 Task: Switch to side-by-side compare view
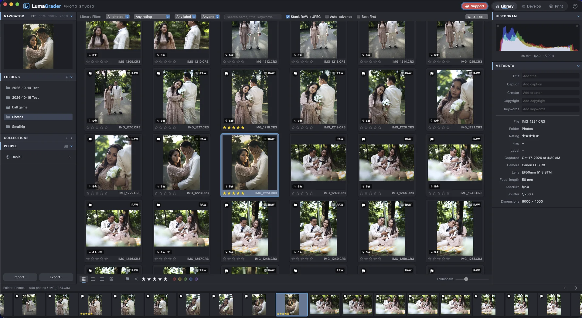coord(102,279)
